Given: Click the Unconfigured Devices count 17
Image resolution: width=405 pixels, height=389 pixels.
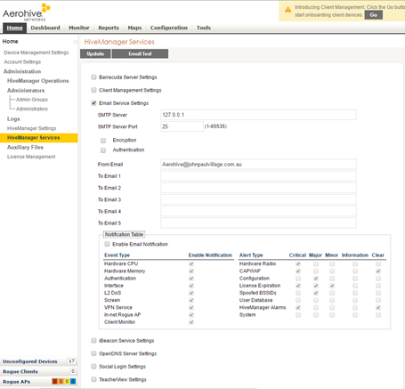Looking at the screenshot, I should (71, 361).
